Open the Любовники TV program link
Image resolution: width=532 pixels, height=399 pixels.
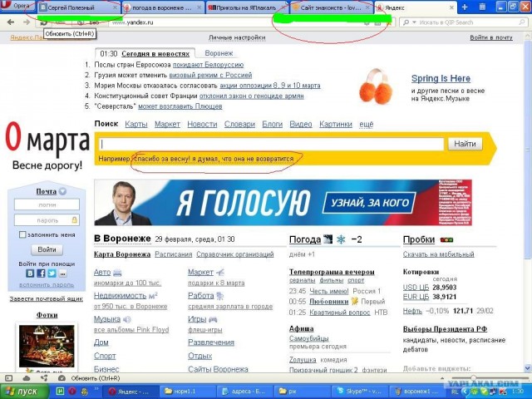click(329, 301)
